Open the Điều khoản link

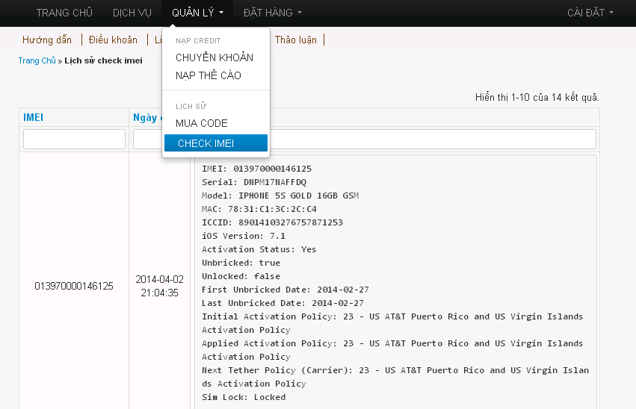tap(113, 40)
